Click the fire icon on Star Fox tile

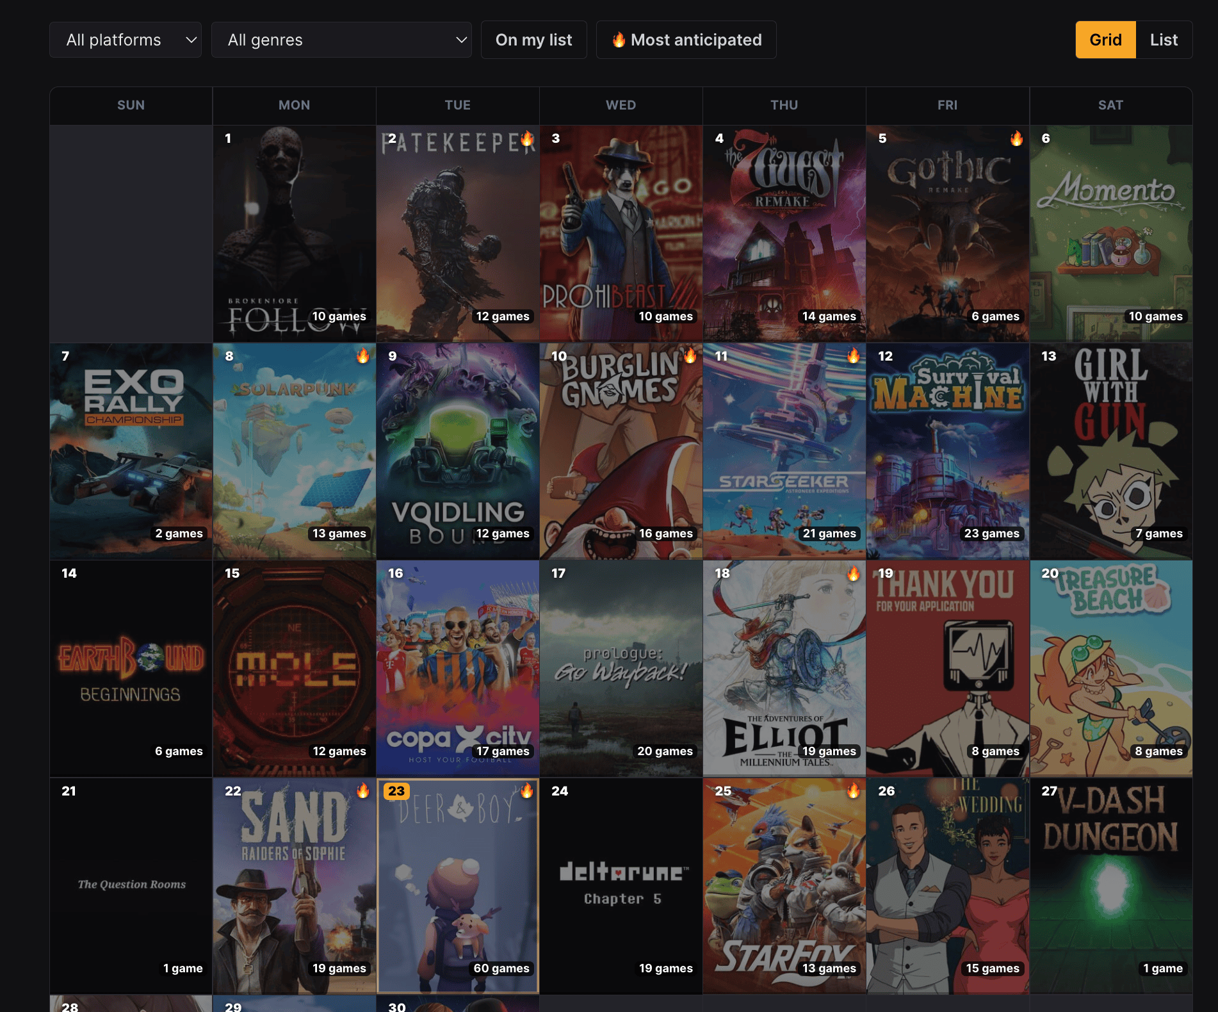(x=853, y=790)
